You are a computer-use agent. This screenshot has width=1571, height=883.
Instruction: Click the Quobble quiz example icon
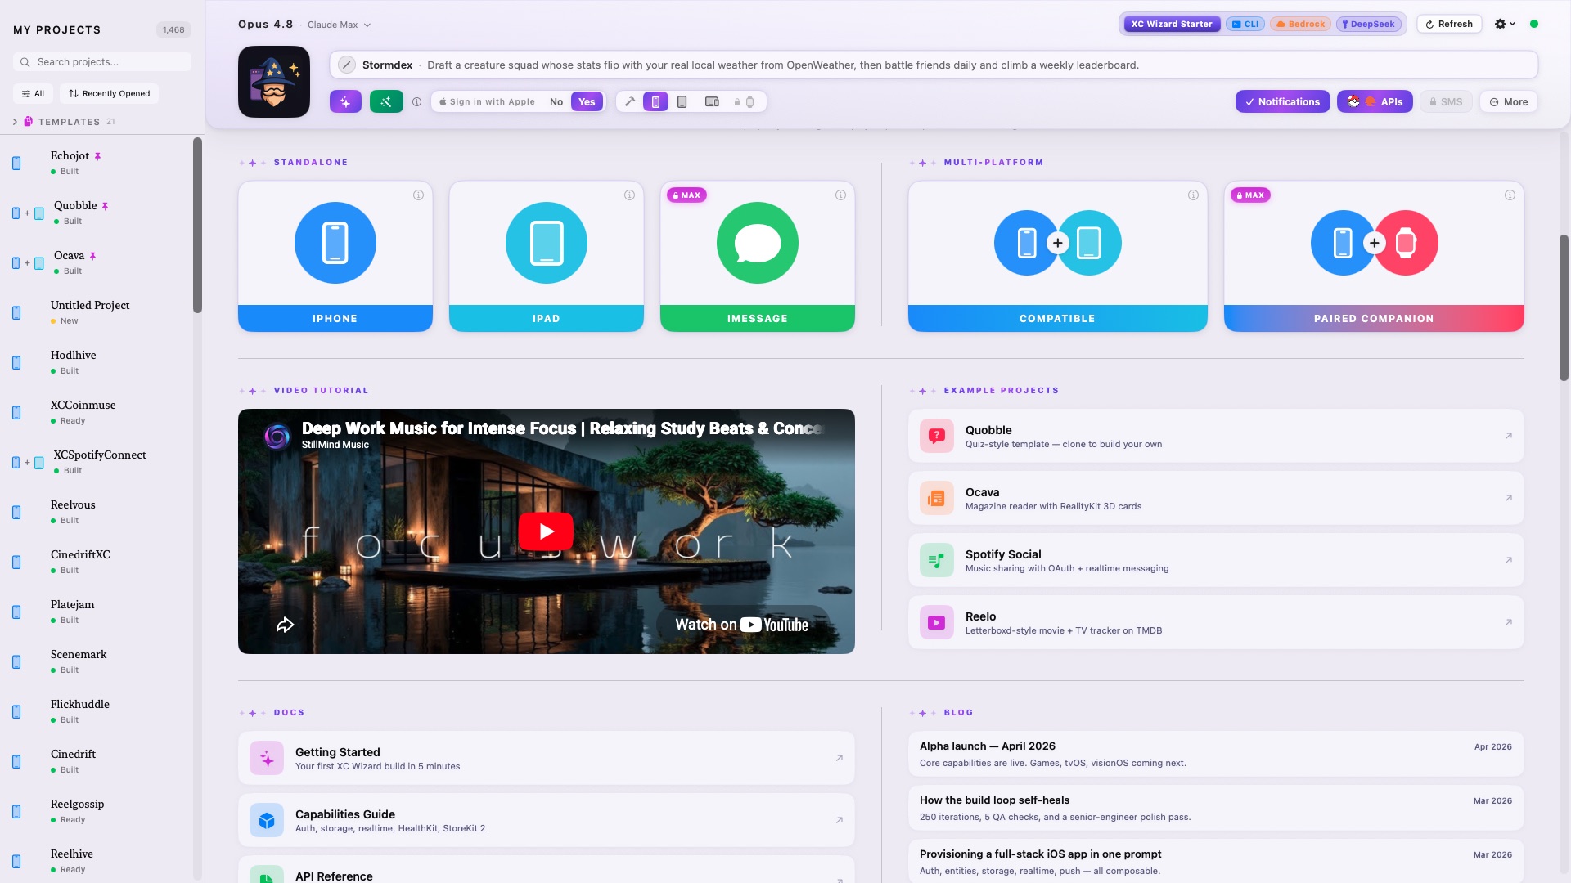coord(937,436)
